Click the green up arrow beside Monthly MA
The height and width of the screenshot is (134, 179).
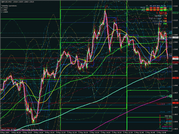coord(160,128)
